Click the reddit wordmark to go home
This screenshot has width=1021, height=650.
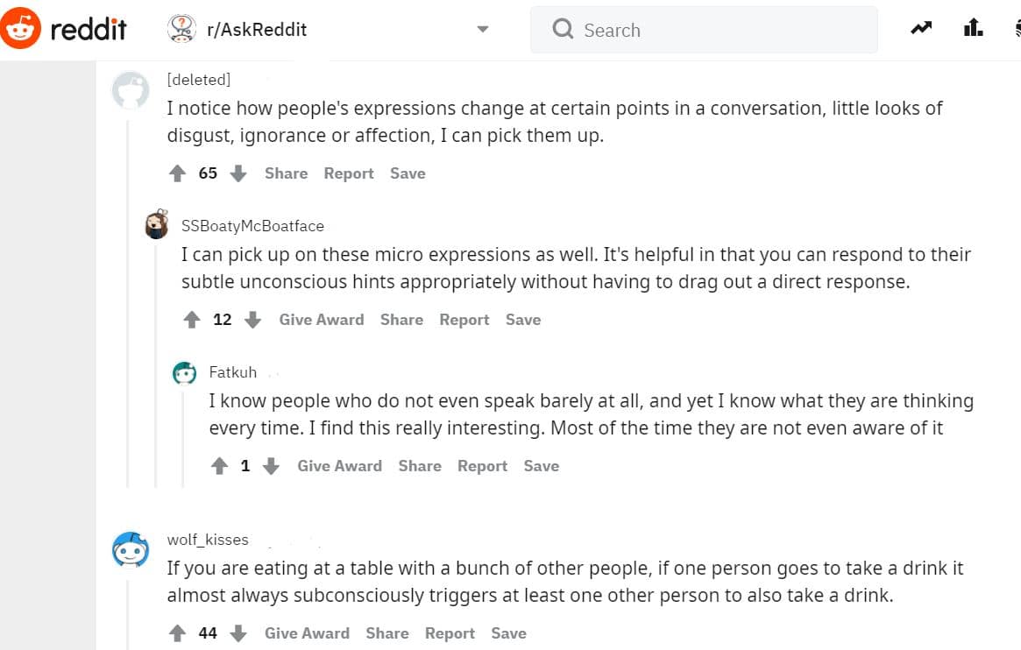[x=88, y=27]
